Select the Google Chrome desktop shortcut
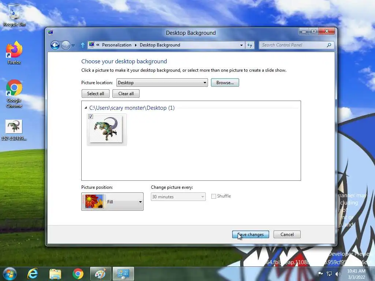The width and height of the screenshot is (375, 281). [x=14, y=94]
